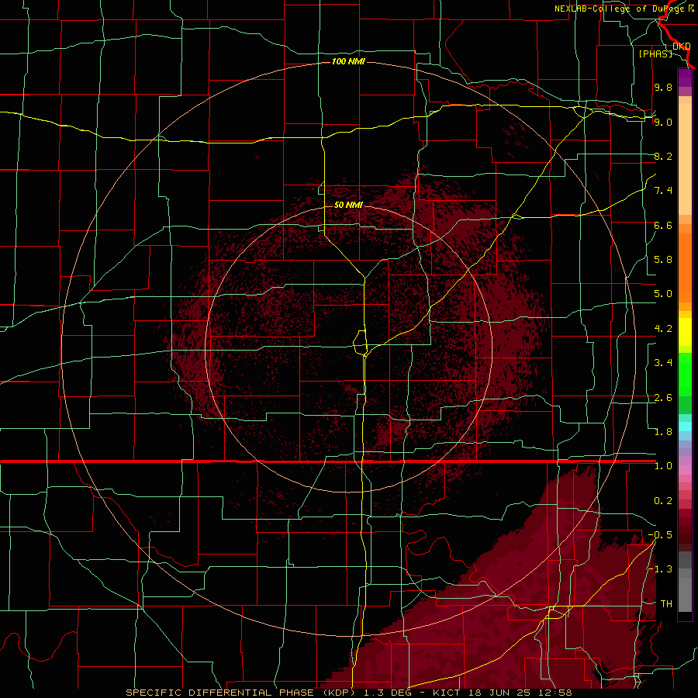Click the 5.8 value on the color scale
Viewport: 698px width, 698px height.
(x=663, y=260)
